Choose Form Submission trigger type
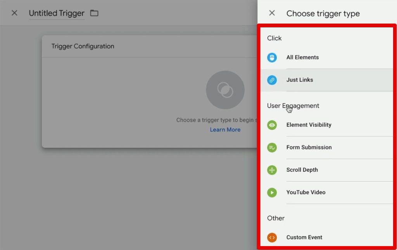 [326, 147]
